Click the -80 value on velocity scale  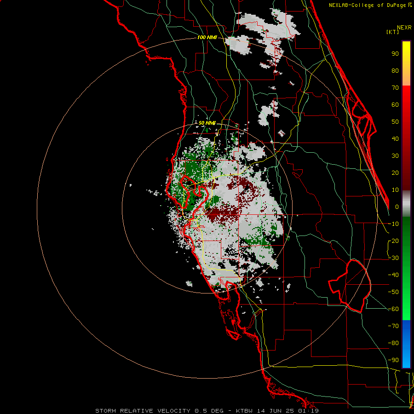tap(393, 343)
